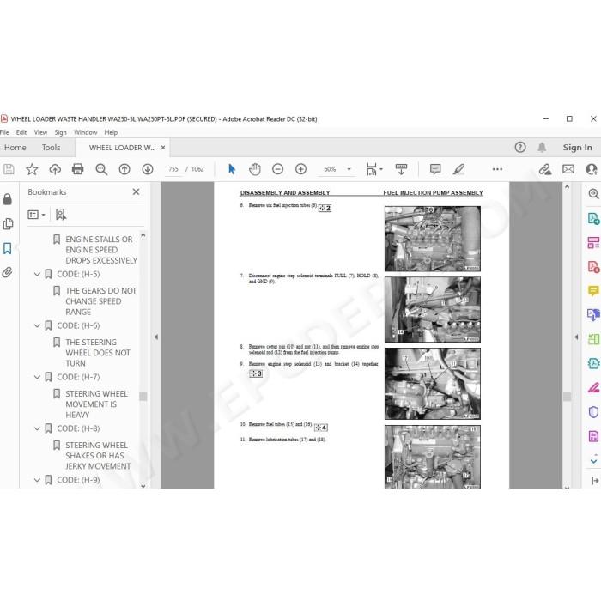Click the Save file icon

coord(9,169)
